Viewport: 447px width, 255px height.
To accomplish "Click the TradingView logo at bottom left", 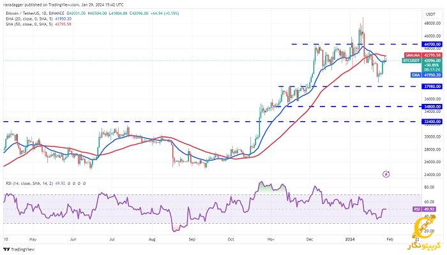I will (x=19, y=249).
